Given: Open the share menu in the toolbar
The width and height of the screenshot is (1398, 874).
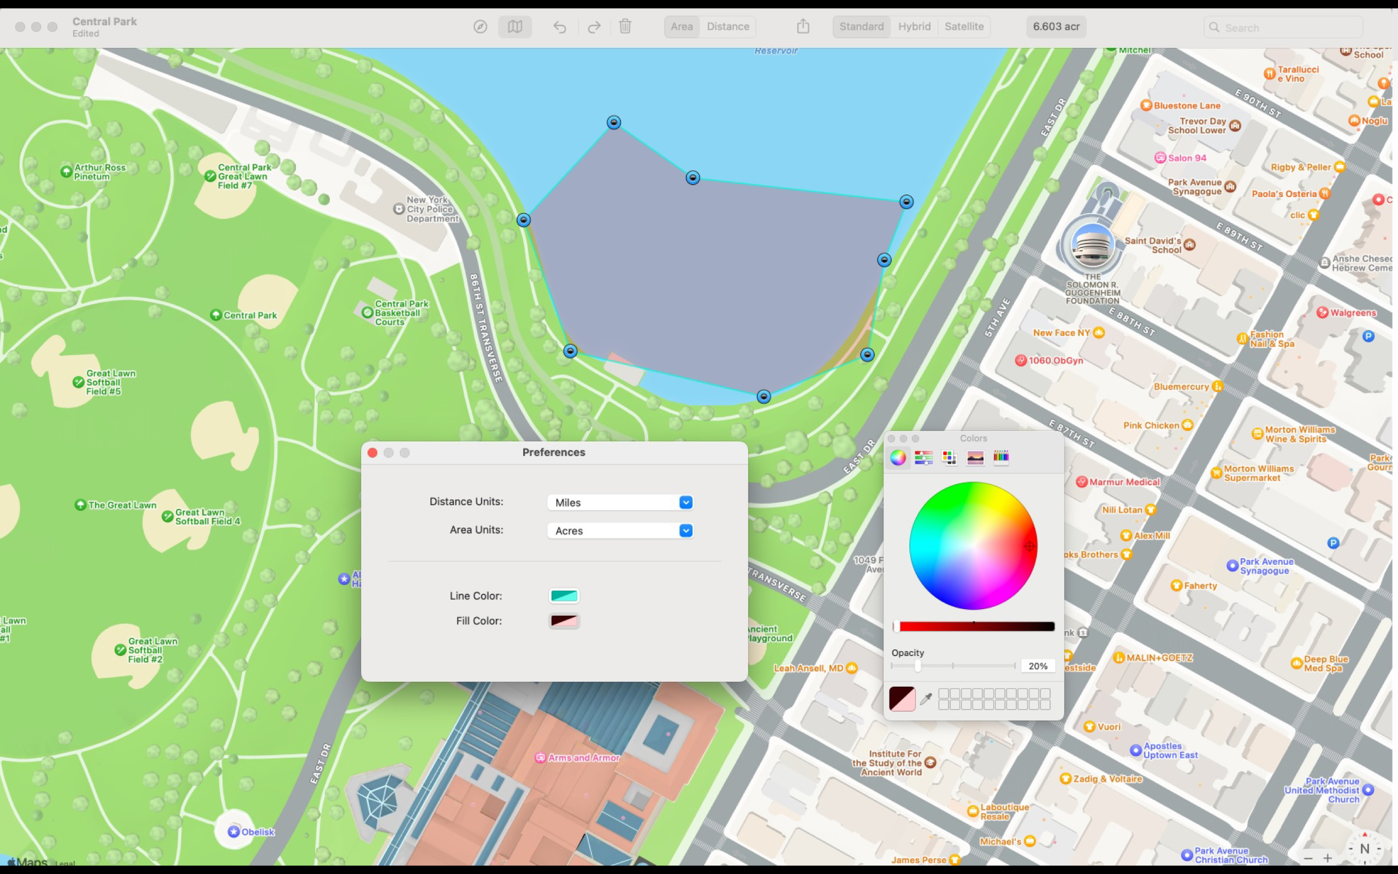Looking at the screenshot, I should 803,26.
